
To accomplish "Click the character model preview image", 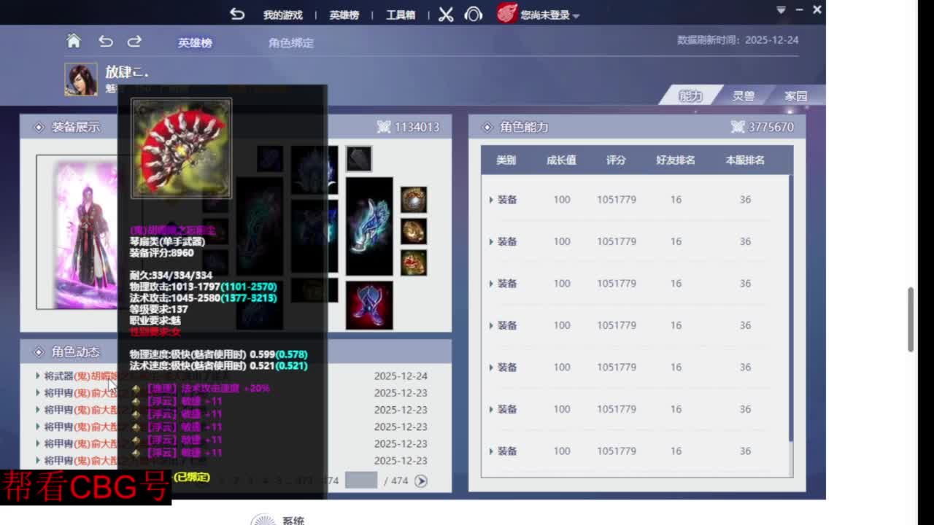I will pyautogui.click(x=86, y=233).
